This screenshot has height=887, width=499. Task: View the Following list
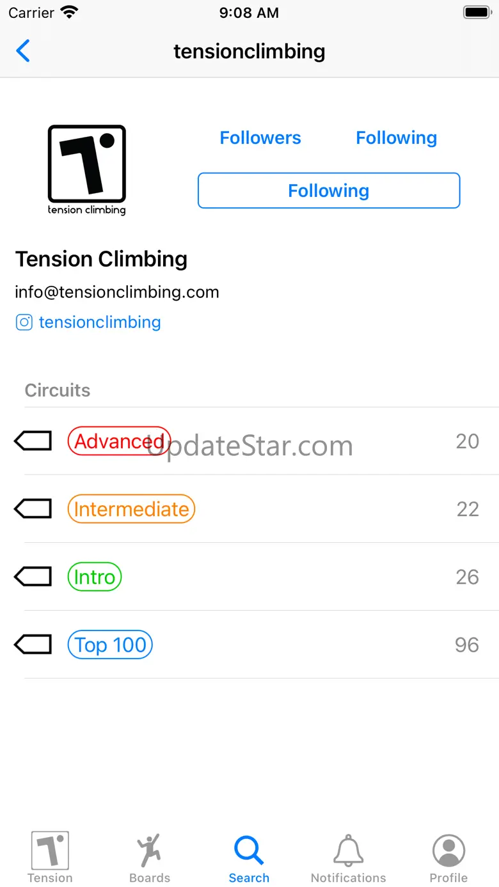point(397,137)
